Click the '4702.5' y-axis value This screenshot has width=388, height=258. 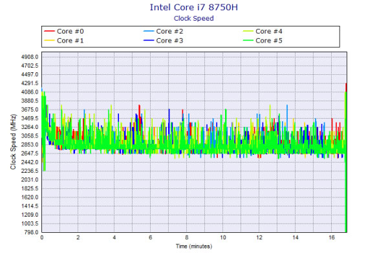tap(30, 66)
